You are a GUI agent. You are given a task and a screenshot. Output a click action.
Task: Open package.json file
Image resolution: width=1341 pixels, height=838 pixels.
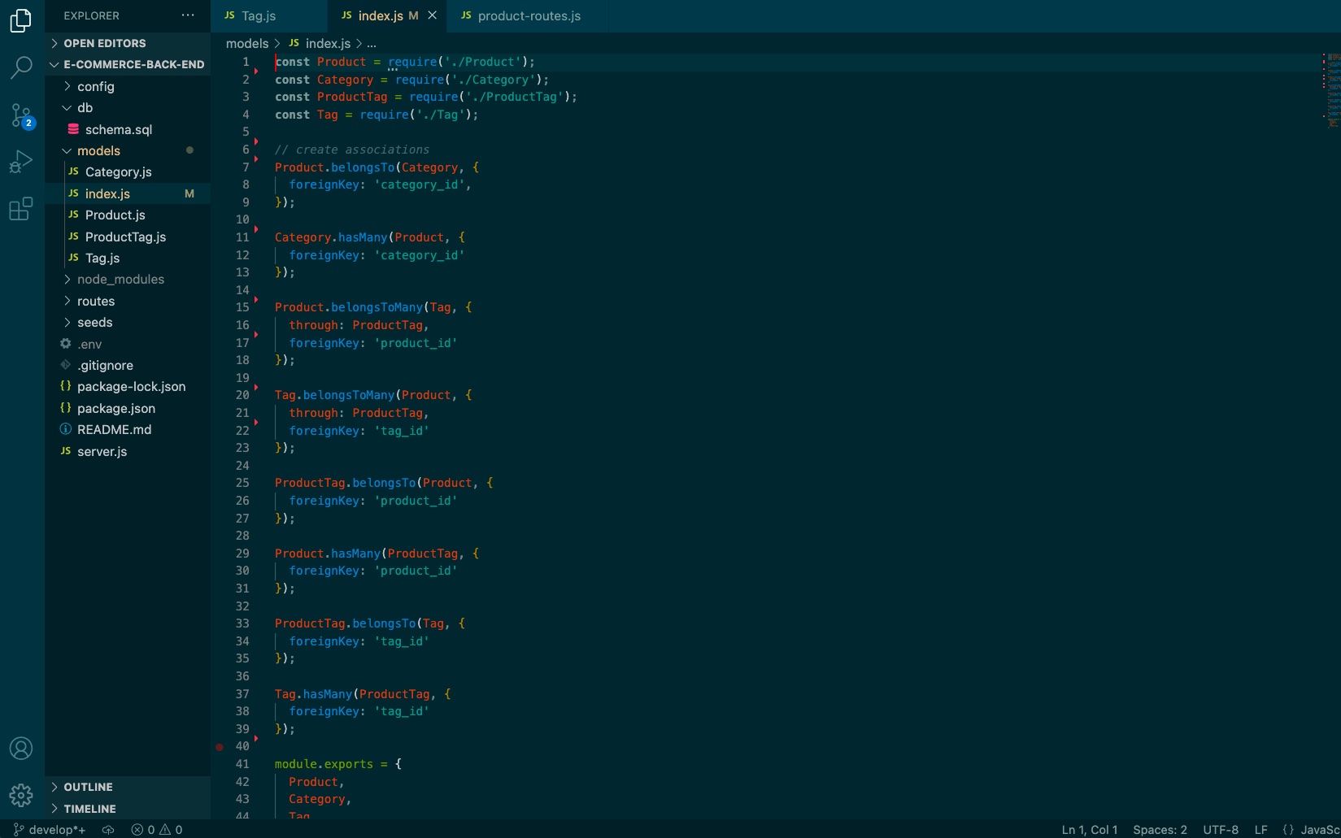click(x=128, y=408)
